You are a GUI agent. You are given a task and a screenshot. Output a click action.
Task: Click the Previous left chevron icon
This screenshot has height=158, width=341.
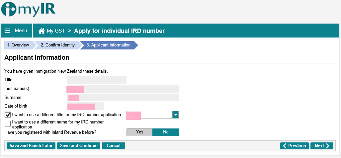tap(285, 146)
